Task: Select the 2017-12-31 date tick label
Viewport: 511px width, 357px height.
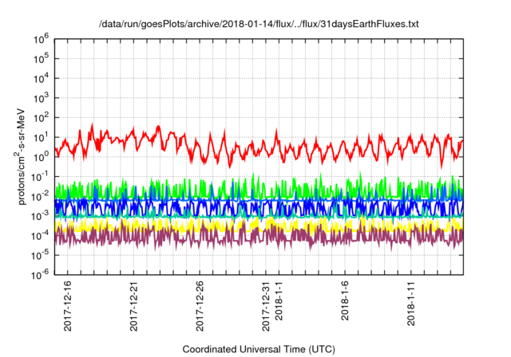Action: pyautogui.click(x=266, y=304)
